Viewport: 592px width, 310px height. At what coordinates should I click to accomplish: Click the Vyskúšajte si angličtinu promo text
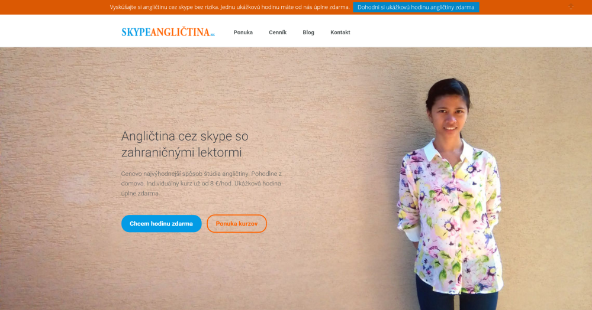tap(230, 7)
